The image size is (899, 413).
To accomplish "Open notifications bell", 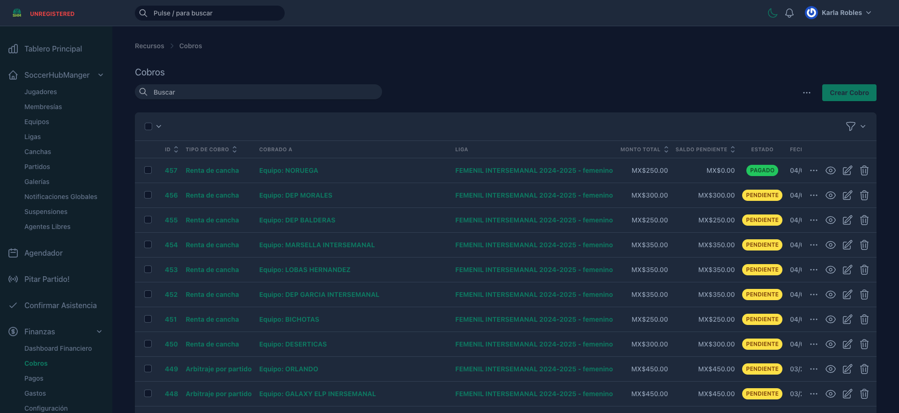I will pyautogui.click(x=789, y=13).
